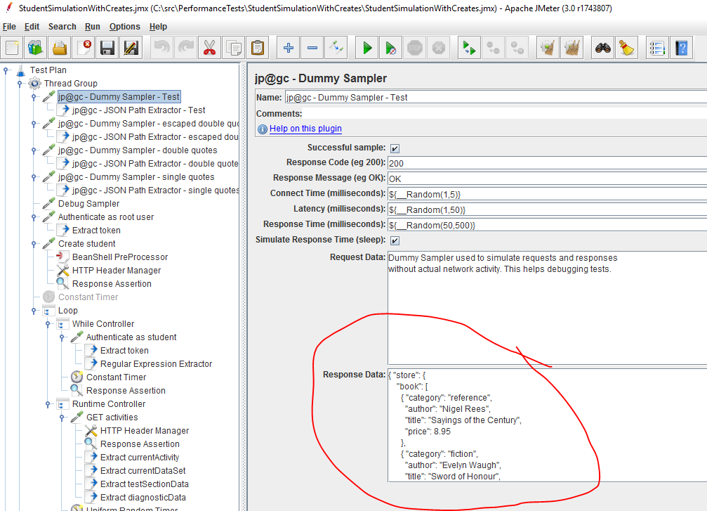
Task: Expand all nodes with plus icon
Action: pos(289,47)
